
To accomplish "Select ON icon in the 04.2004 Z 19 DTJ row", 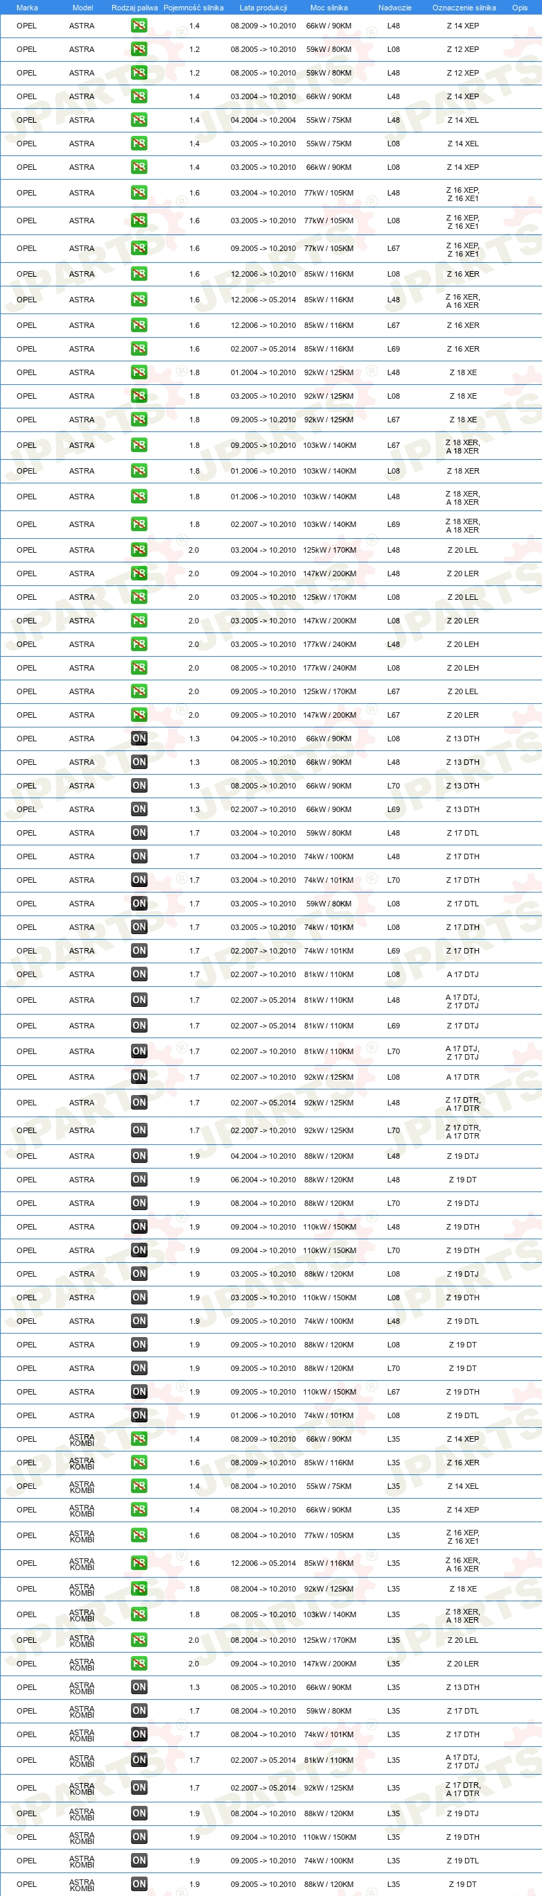I will point(138,1155).
